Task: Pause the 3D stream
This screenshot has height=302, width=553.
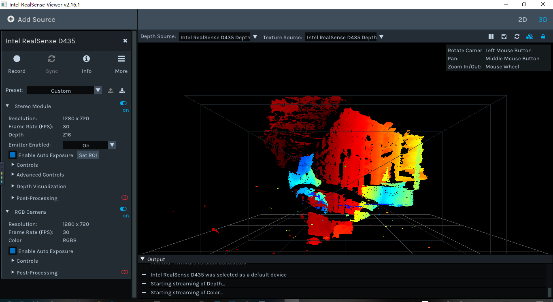Action: (491, 36)
